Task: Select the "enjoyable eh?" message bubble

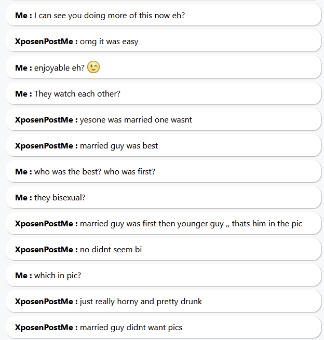Action: (59, 68)
